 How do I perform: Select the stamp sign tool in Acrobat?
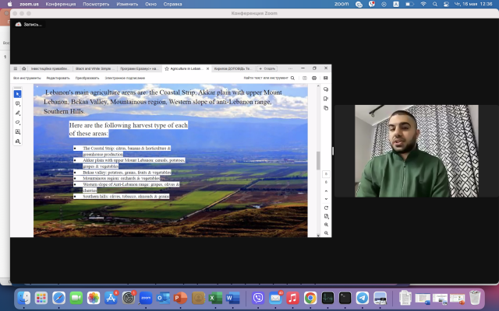pos(17,142)
